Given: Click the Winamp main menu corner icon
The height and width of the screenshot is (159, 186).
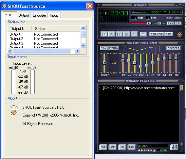Looking at the screenshot, I should point(99,5).
